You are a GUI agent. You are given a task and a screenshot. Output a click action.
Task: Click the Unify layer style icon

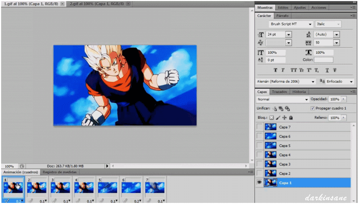coord(287,109)
